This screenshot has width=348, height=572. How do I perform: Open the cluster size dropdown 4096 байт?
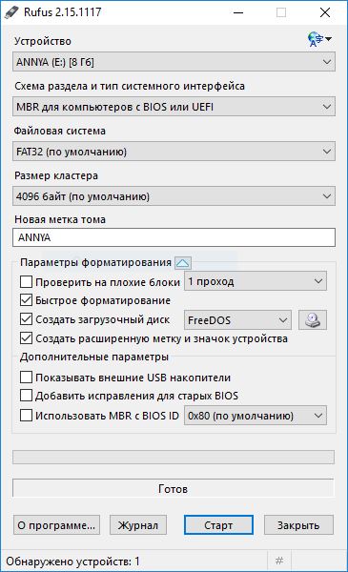(174, 196)
